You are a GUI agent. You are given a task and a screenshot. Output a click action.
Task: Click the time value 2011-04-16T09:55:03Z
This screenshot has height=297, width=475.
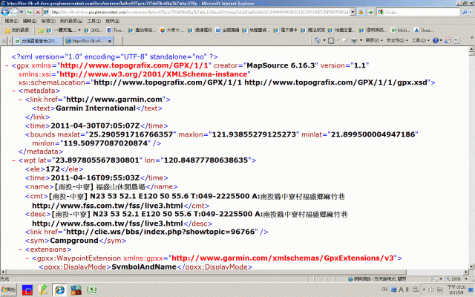(95, 178)
